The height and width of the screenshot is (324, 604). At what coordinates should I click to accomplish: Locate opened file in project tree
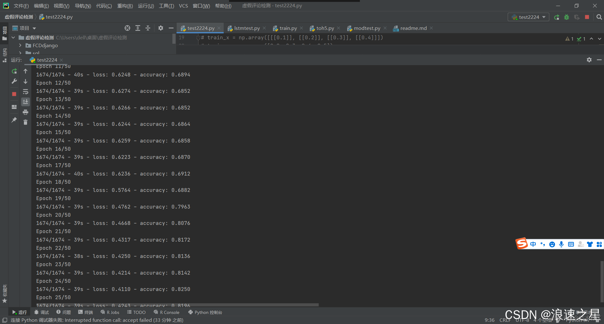[x=127, y=28]
